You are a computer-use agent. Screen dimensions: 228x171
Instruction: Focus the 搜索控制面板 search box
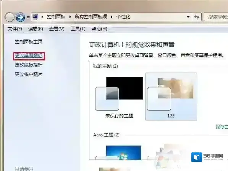pyautogui.click(x=216, y=17)
